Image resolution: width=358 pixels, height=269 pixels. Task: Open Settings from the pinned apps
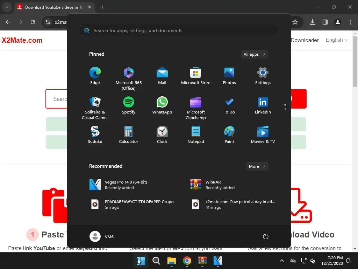click(x=263, y=76)
